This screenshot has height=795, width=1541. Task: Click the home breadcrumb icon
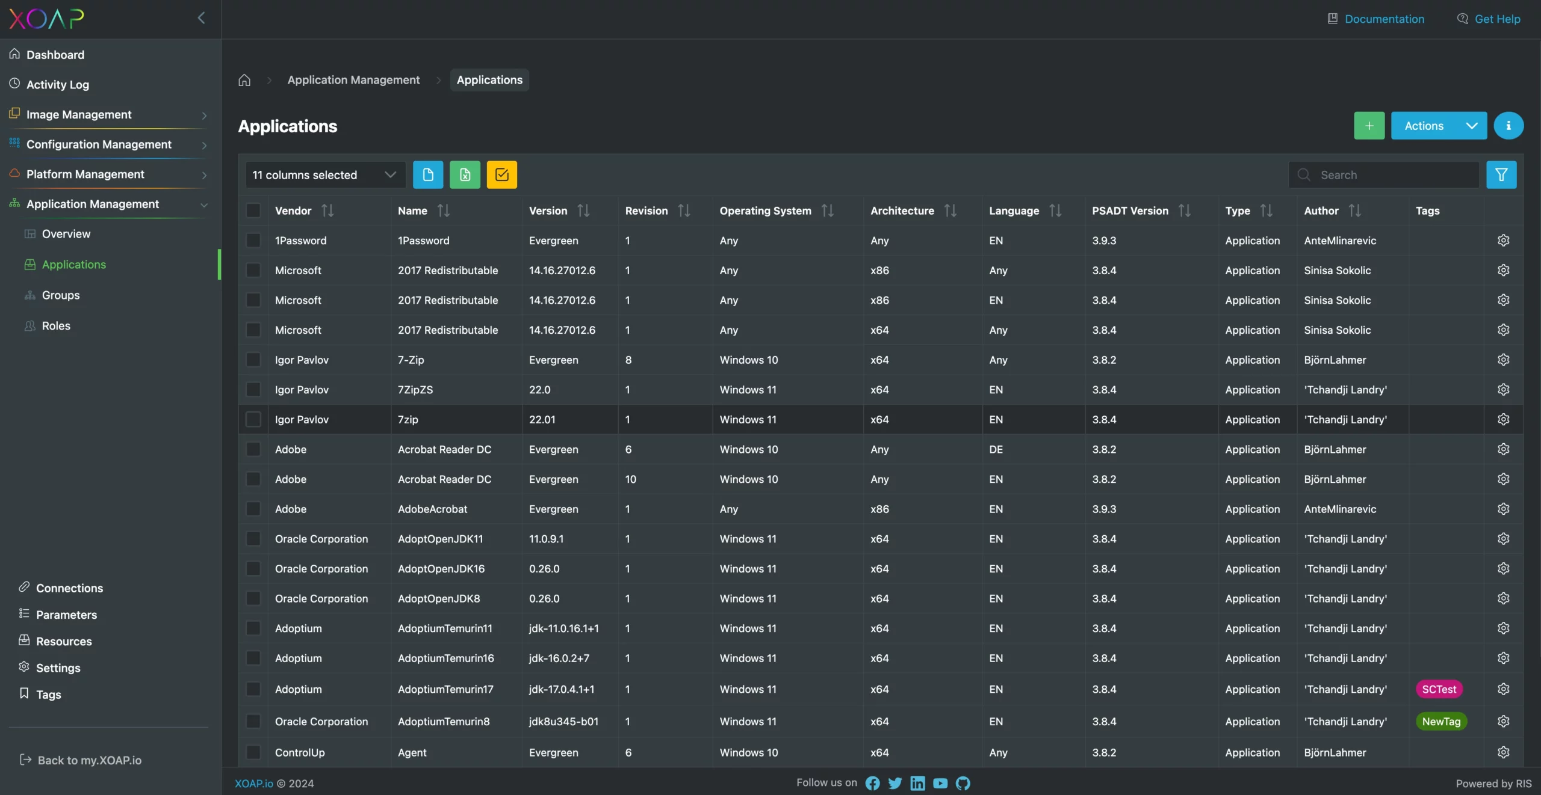point(244,80)
